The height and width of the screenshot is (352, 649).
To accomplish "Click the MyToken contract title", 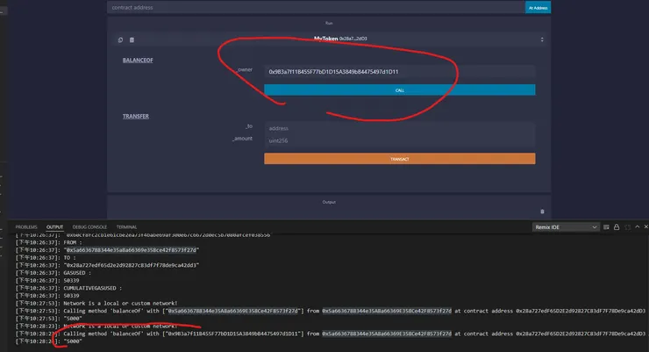I will click(325, 39).
